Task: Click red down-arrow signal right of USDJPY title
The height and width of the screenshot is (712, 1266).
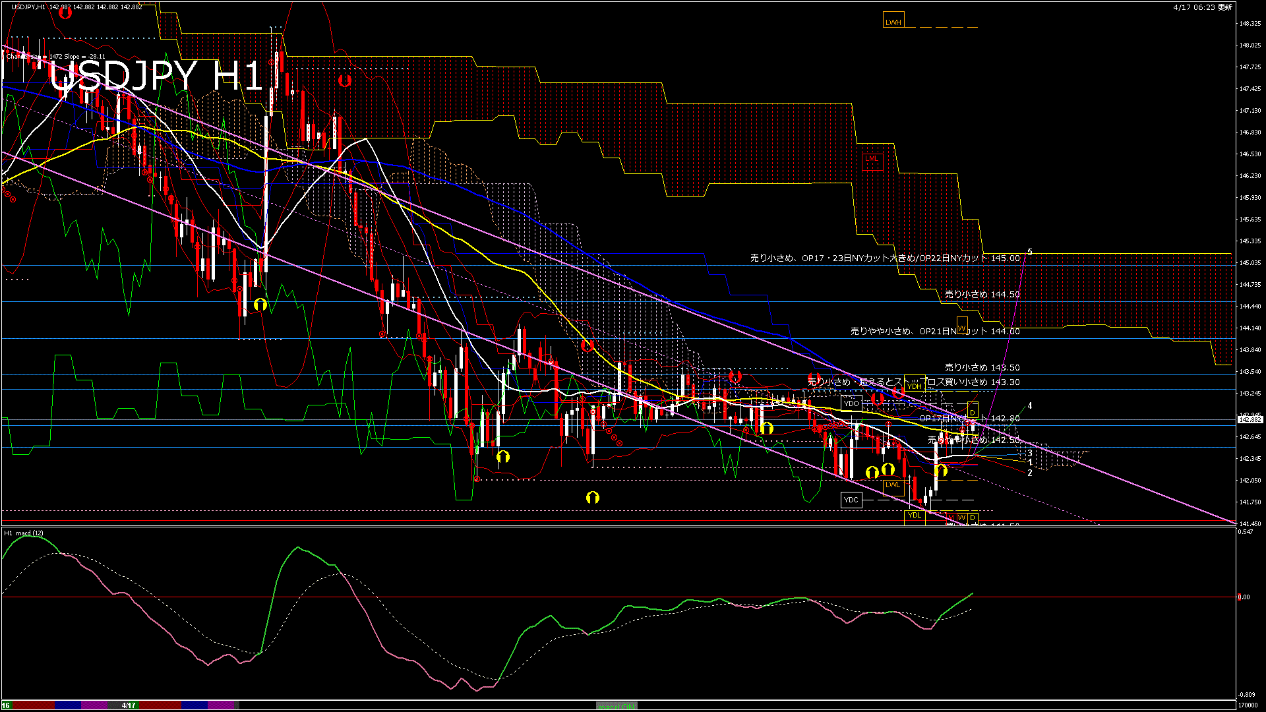Action: (x=344, y=80)
